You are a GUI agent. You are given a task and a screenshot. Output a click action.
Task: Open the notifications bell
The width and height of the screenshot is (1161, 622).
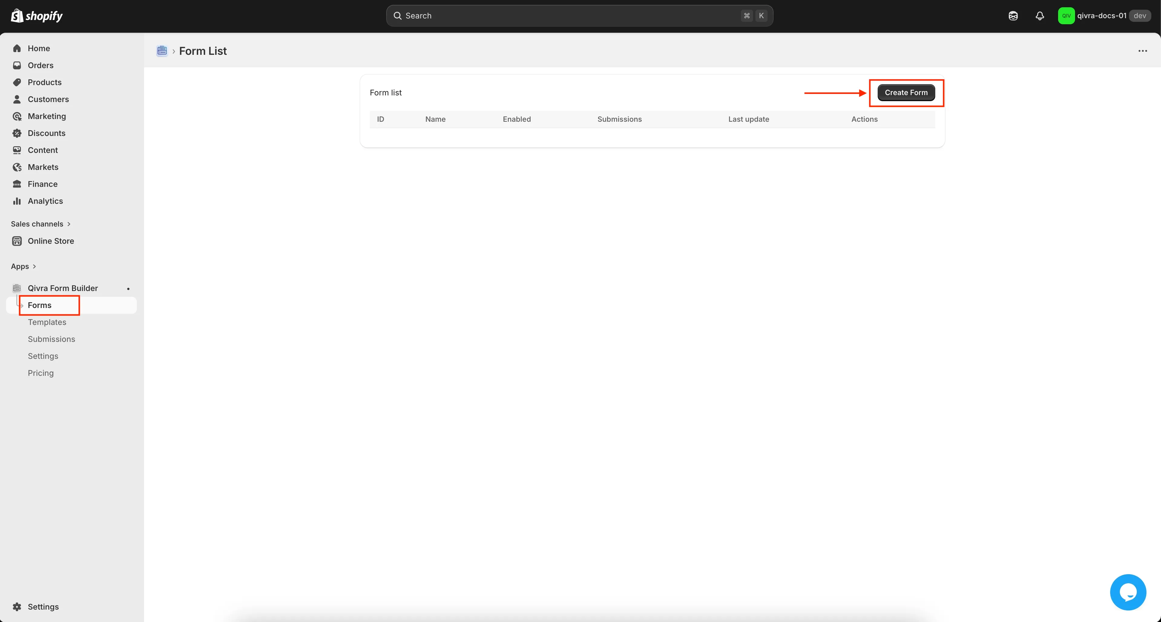coord(1039,16)
